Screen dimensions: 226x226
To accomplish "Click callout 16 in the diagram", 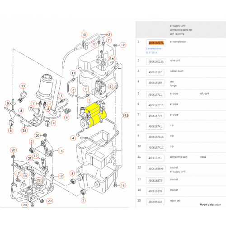I will pyautogui.click(x=112, y=58).
